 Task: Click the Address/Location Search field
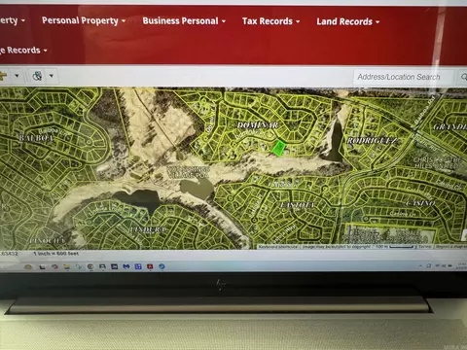403,77
